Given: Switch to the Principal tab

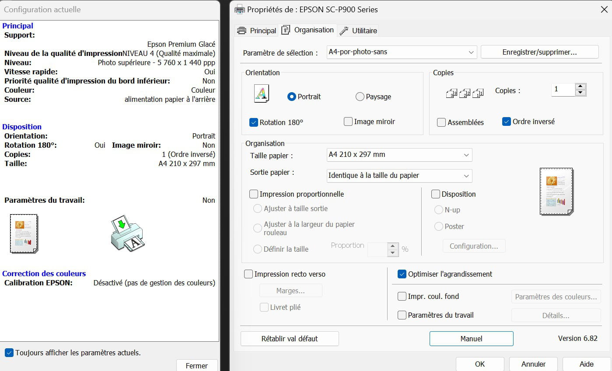Looking at the screenshot, I should click(x=257, y=31).
